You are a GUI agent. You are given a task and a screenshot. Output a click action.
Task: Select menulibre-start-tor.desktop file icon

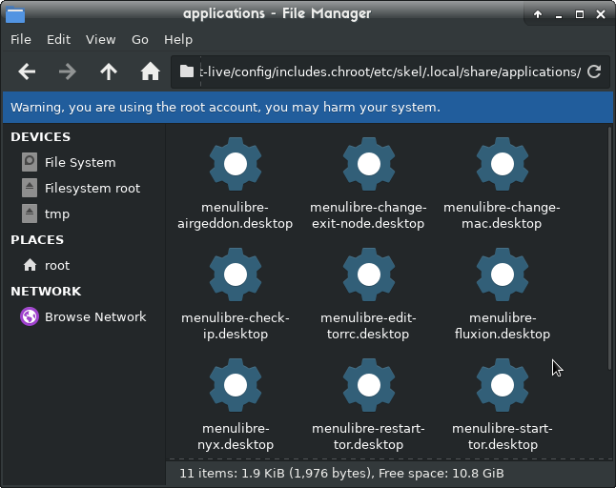tap(502, 386)
